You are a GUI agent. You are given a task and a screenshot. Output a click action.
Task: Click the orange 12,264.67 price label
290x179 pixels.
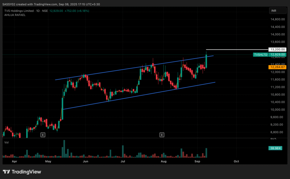point(277,67)
